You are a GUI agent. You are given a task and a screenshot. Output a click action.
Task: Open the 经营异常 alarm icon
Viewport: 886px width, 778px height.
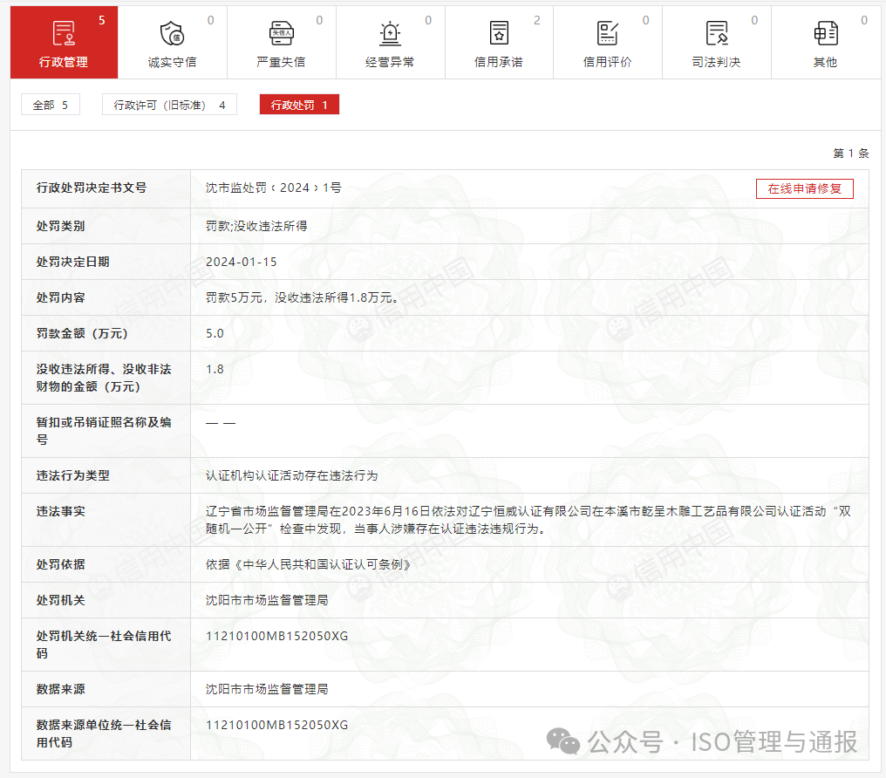[x=390, y=33]
